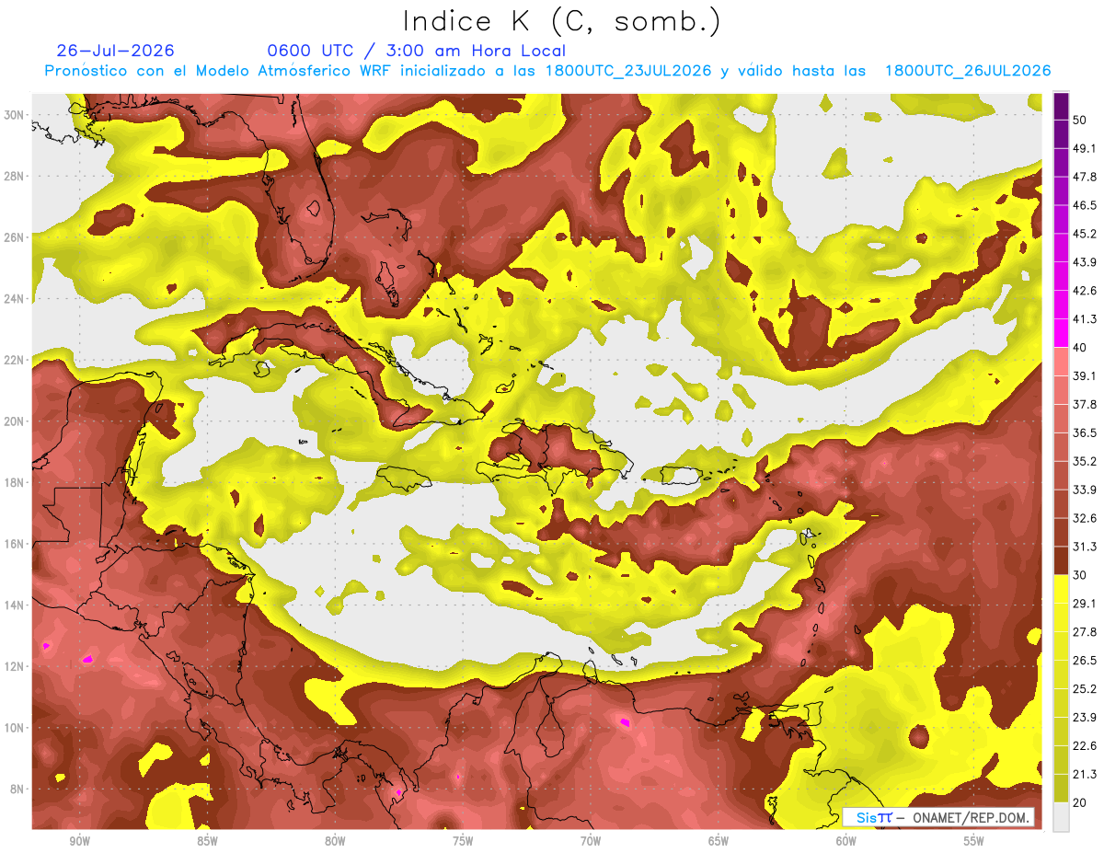Viewport: 1104px width, 853px height.
Task: Click the '12N' latitude label
Action: pyautogui.click(x=14, y=666)
